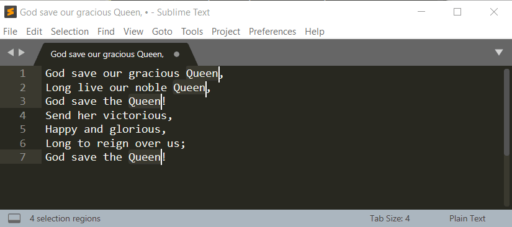Viewport: 512px width, 227px height.
Task: Maximize the Sublime Text window
Action: pos(457,12)
